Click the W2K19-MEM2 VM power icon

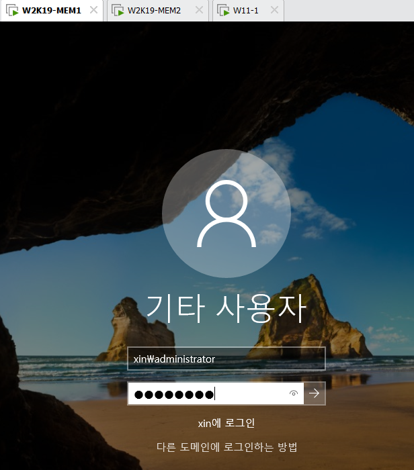coord(118,11)
